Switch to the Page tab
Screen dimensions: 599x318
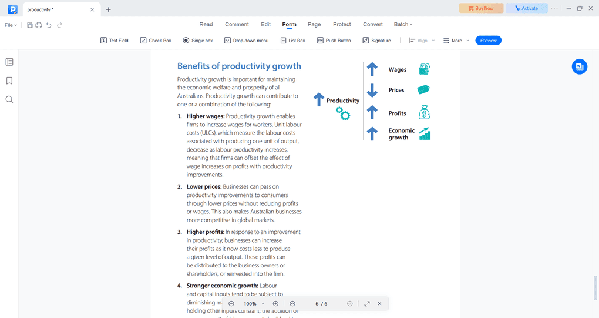pos(314,25)
